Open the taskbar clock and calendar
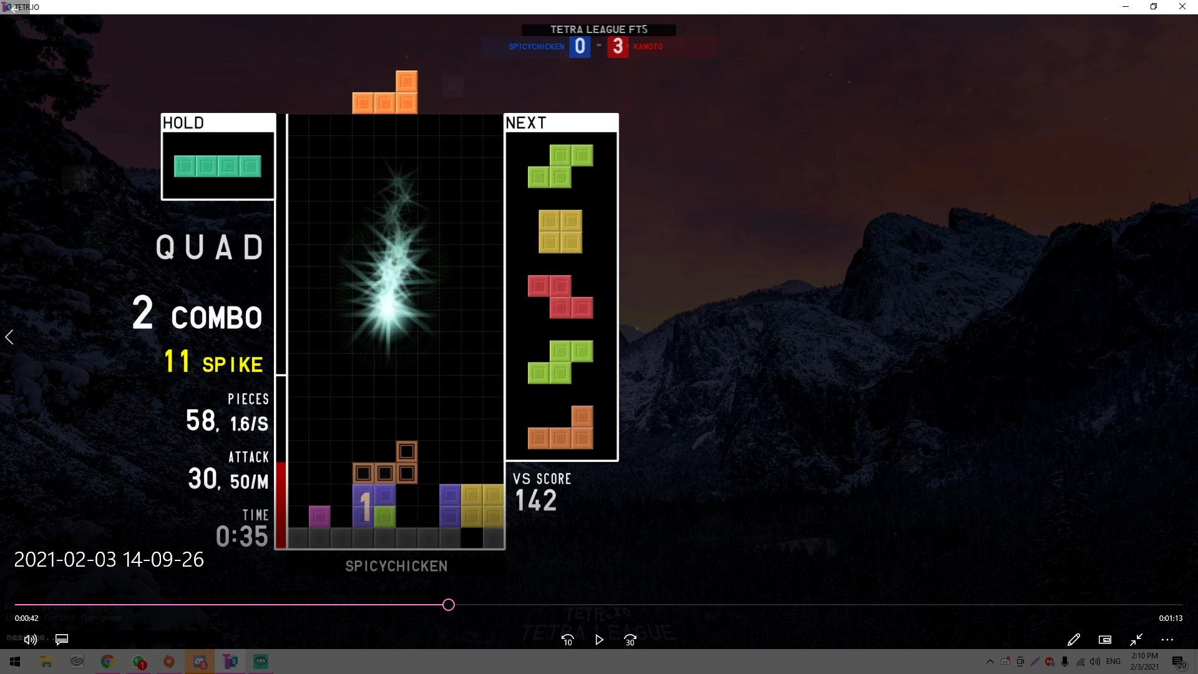 pos(1144,662)
